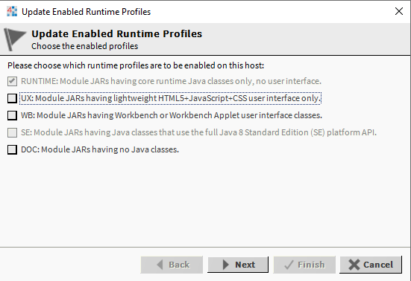The image size is (411, 281).
Task: Select the UX Module JARs label text
Action: 171,98
